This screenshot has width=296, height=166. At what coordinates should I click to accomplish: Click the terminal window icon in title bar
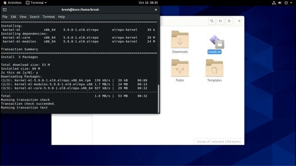[x=5, y=10]
